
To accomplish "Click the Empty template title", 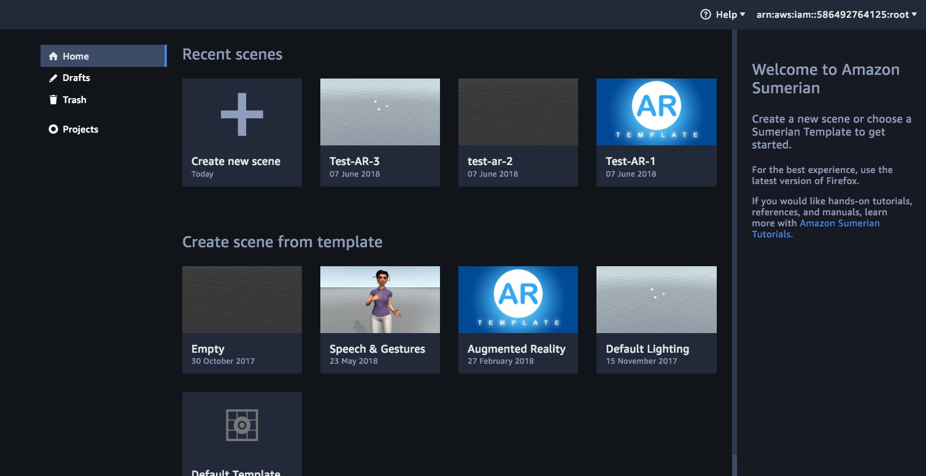I will [208, 349].
